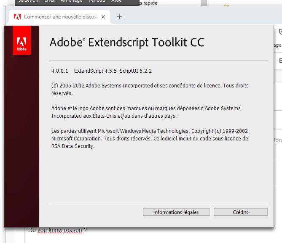The width and height of the screenshot is (282, 243).
Task: Click the shield icon at the right edge
Action: point(280,32)
